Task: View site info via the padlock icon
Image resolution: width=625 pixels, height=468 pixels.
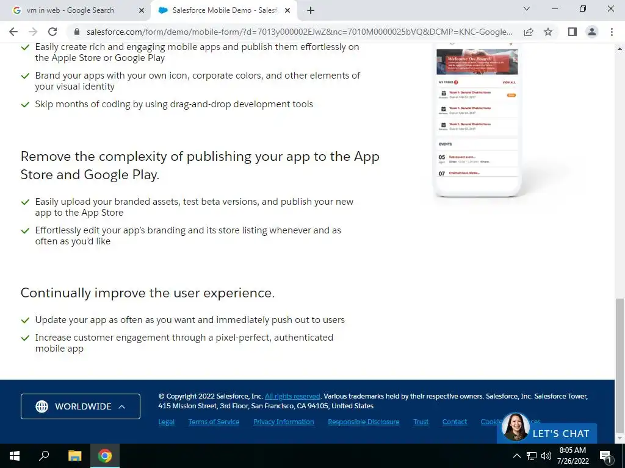Action: click(x=78, y=32)
